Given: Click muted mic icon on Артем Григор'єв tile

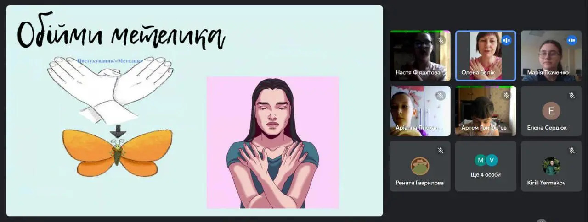Looking at the screenshot, I should click(x=506, y=95).
